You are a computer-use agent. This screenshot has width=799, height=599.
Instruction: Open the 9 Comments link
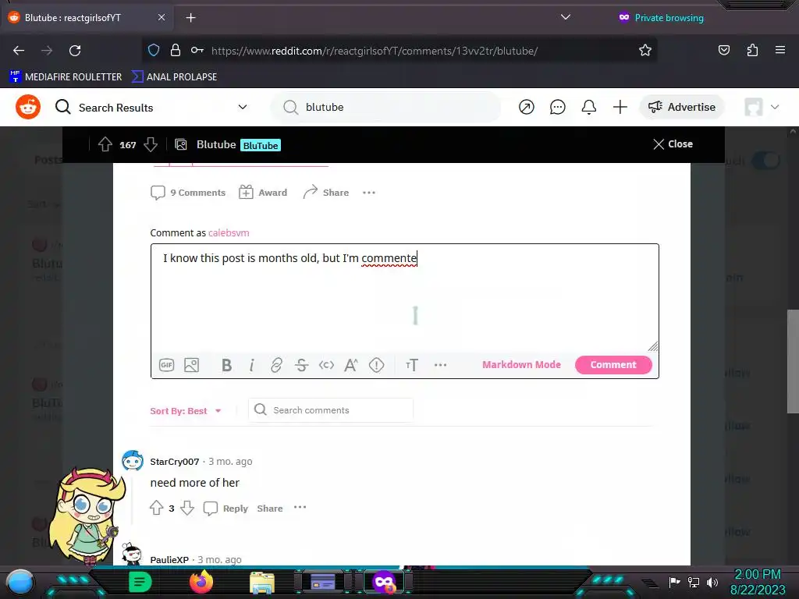click(188, 193)
